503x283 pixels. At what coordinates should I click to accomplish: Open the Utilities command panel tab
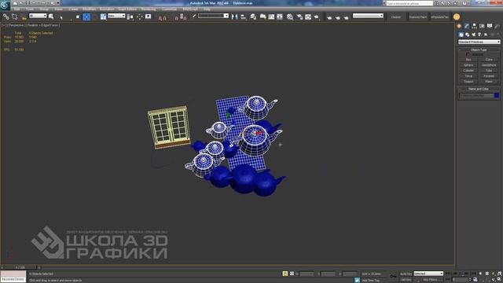497,26
